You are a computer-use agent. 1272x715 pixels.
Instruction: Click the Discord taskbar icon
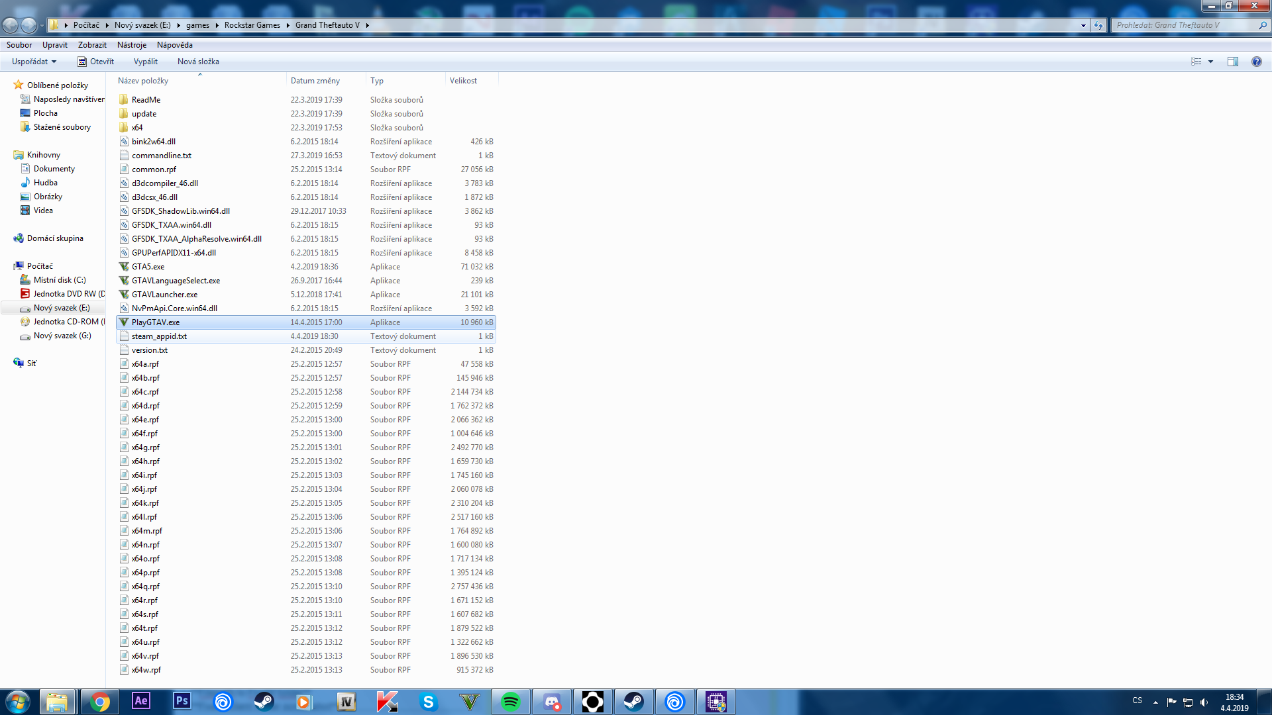[x=552, y=702]
